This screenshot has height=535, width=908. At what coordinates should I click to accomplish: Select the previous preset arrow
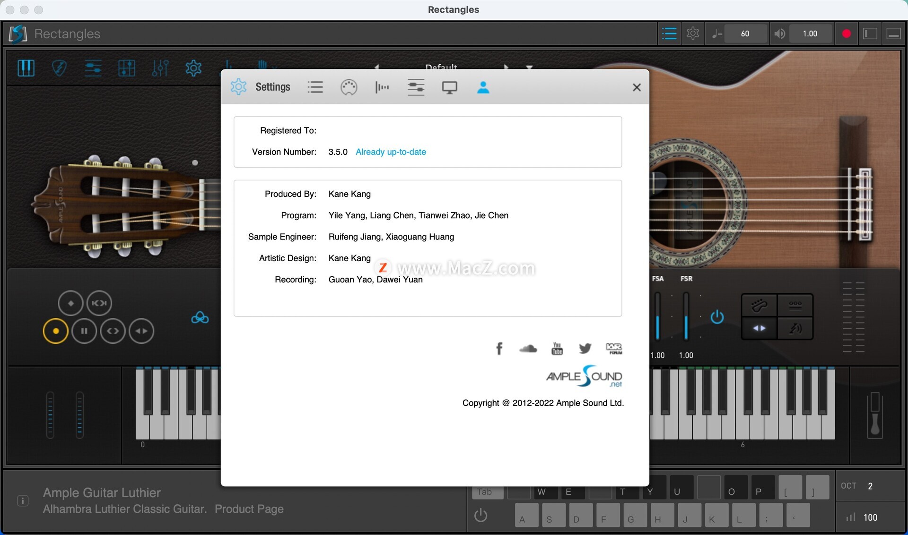point(377,67)
